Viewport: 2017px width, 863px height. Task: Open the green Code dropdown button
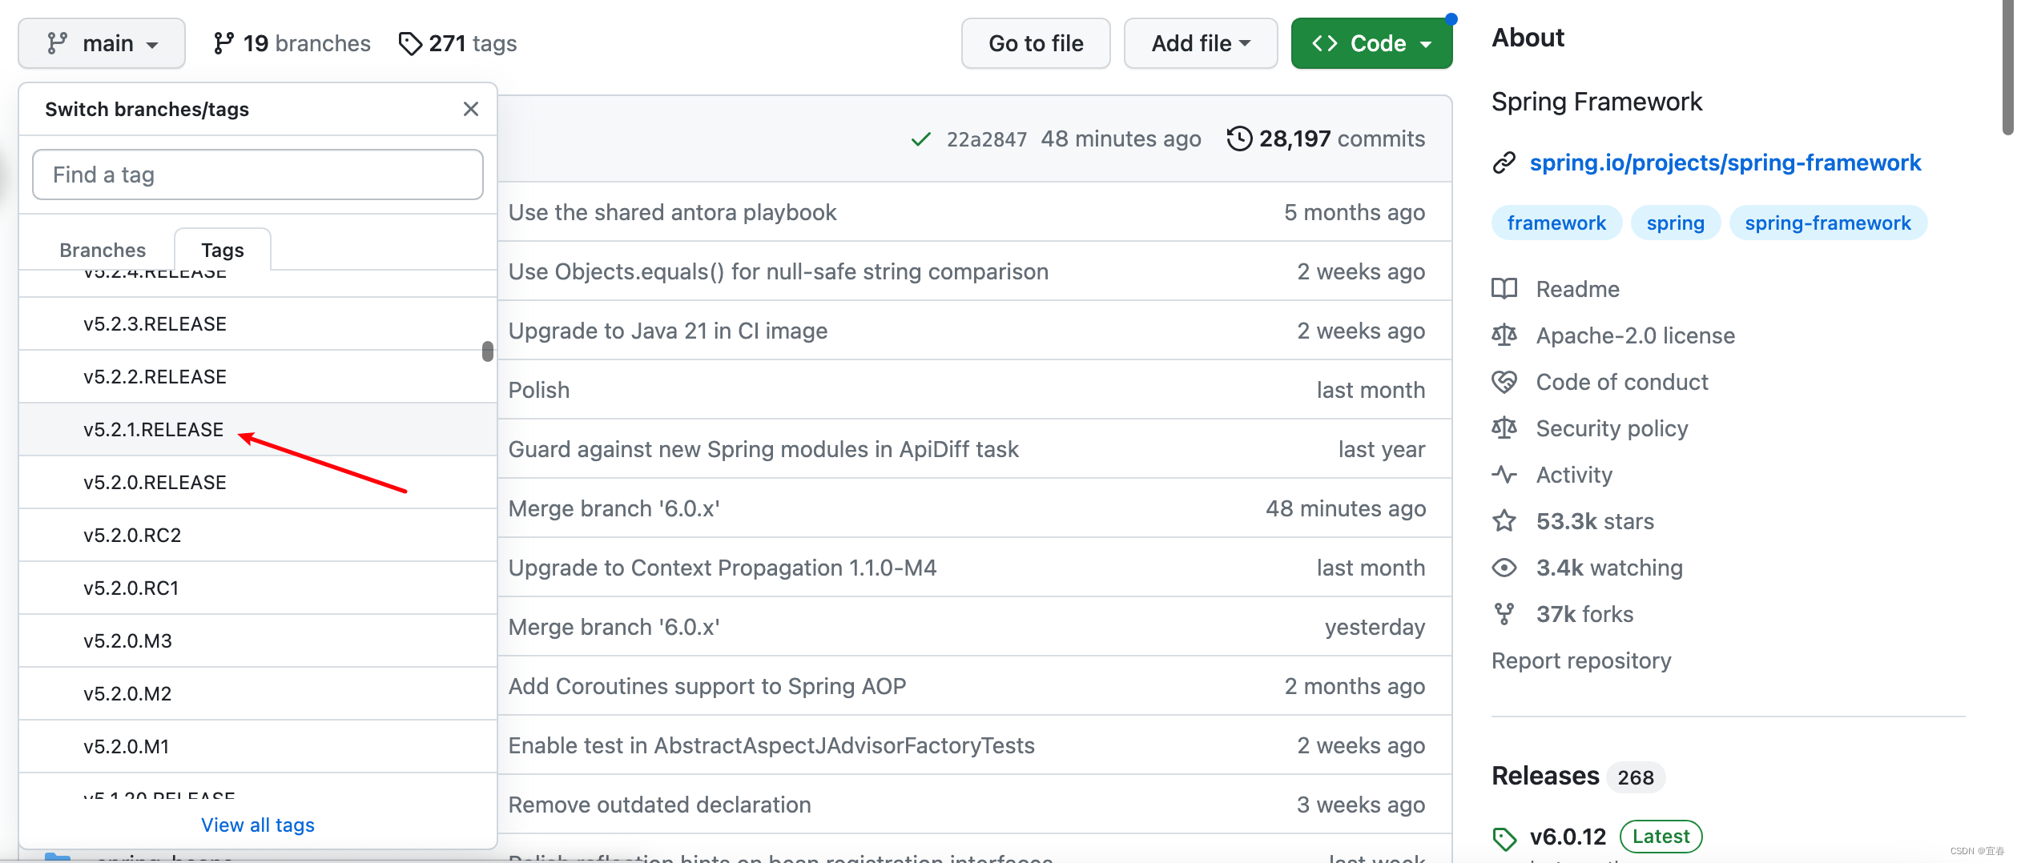tap(1371, 43)
